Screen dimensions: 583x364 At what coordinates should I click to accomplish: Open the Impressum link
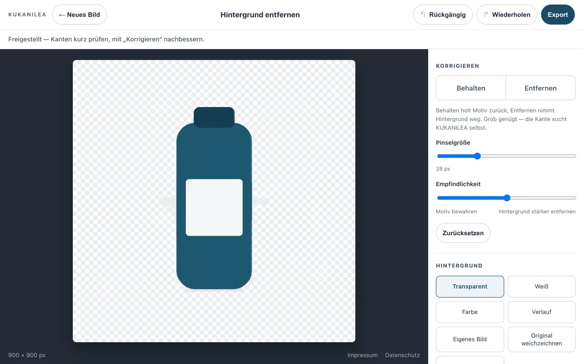coord(363,355)
